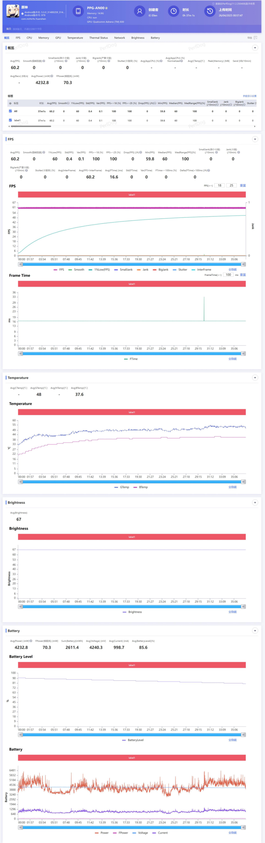The height and width of the screenshot is (843, 265).
Task: Open help icon for SmallJank in FPS section
Action: click(216, 152)
